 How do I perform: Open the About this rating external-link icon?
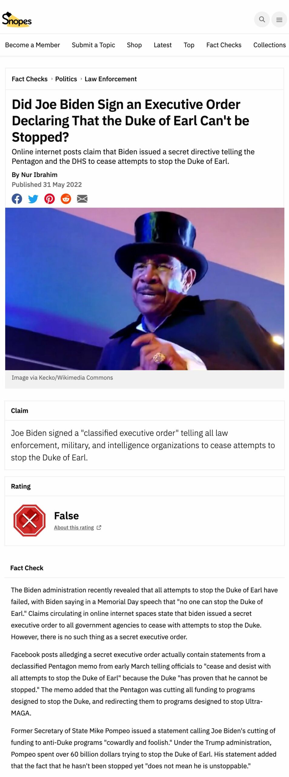[99, 528]
